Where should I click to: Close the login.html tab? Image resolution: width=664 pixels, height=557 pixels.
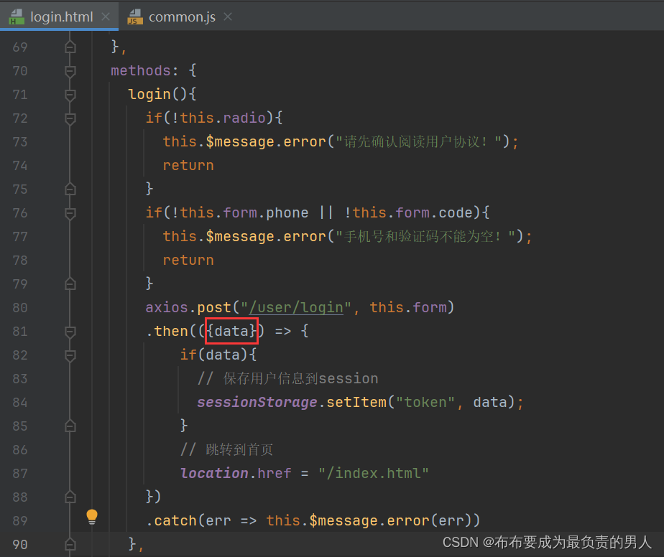tap(106, 17)
